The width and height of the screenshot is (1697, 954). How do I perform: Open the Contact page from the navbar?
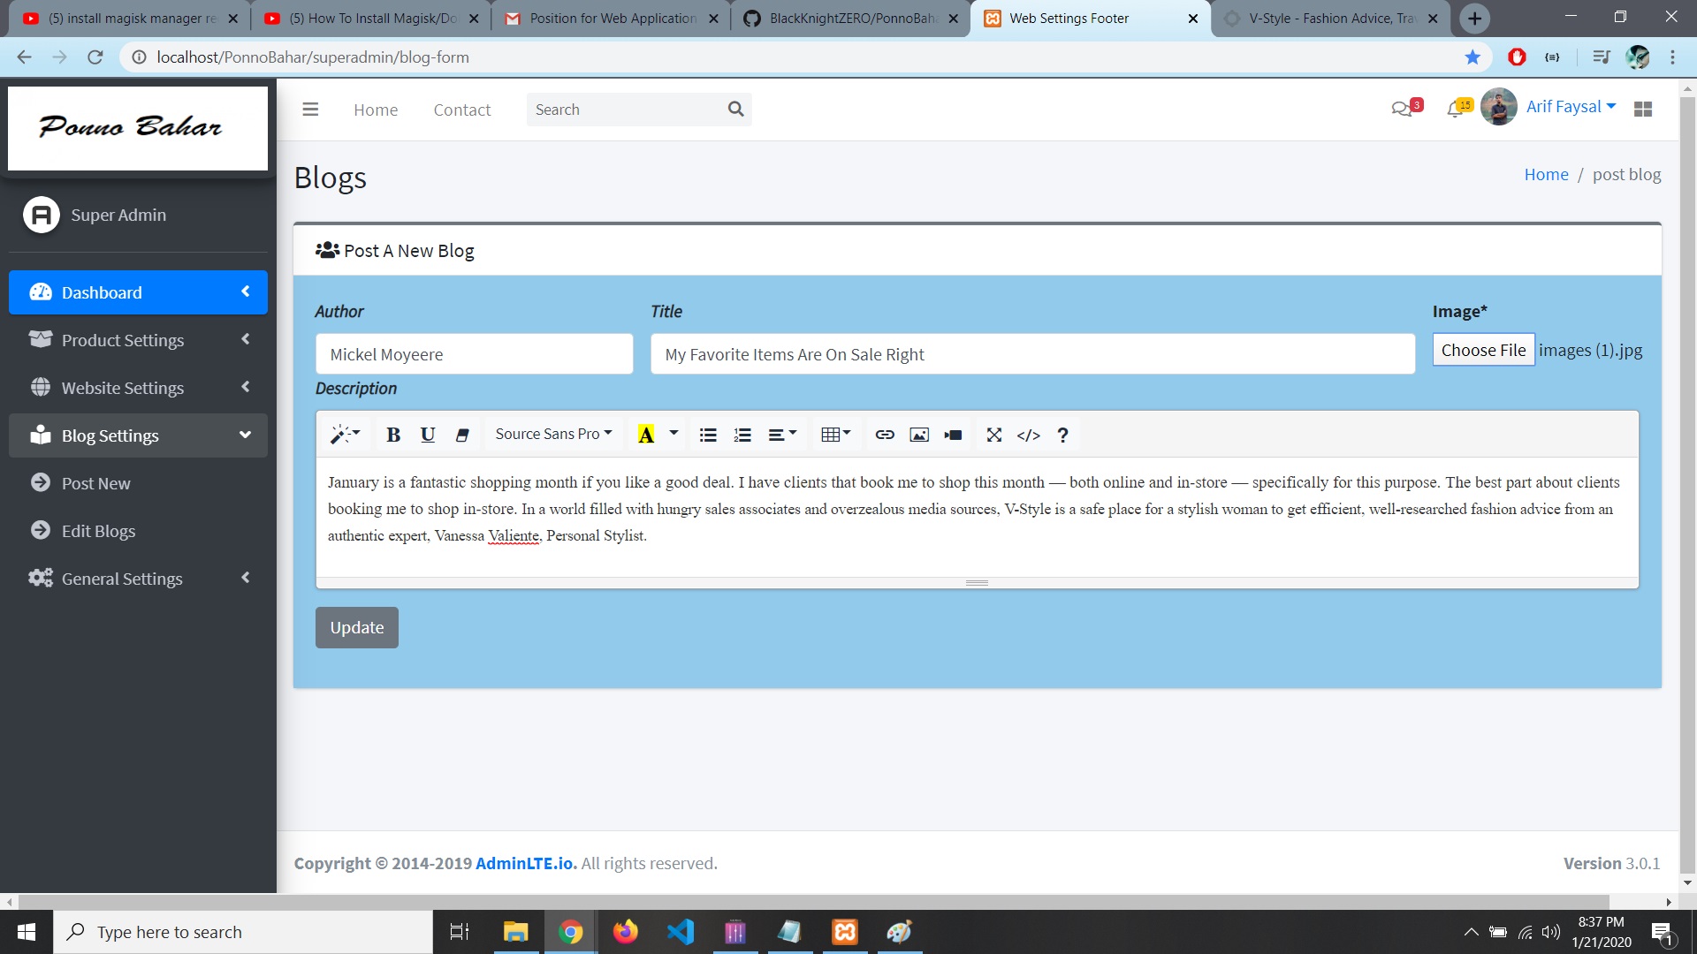(461, 110)
